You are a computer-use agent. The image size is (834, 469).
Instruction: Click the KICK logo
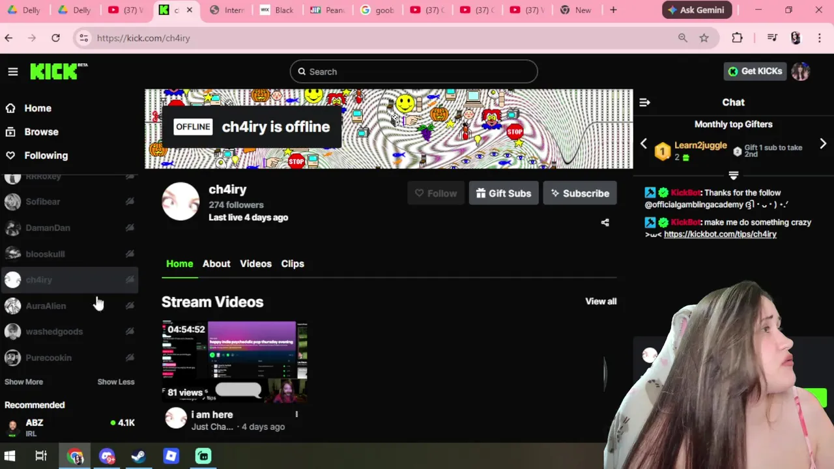click(x=59, y=71)
